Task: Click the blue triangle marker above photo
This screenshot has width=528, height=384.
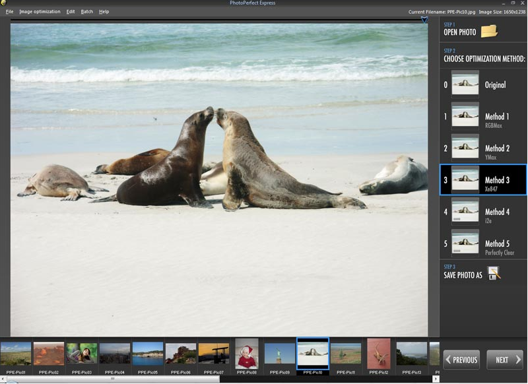Action: pos(424,20)
